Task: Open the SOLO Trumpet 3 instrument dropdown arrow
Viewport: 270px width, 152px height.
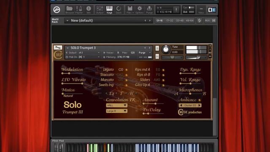Action: tap(67, 48)
